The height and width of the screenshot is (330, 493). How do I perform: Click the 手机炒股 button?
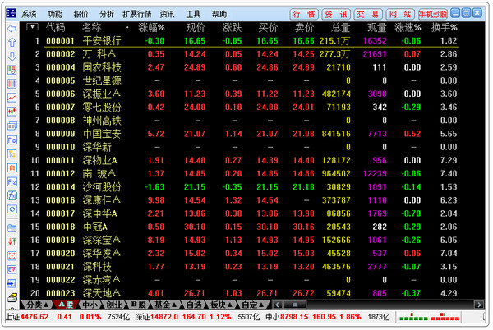pos(433,14)
